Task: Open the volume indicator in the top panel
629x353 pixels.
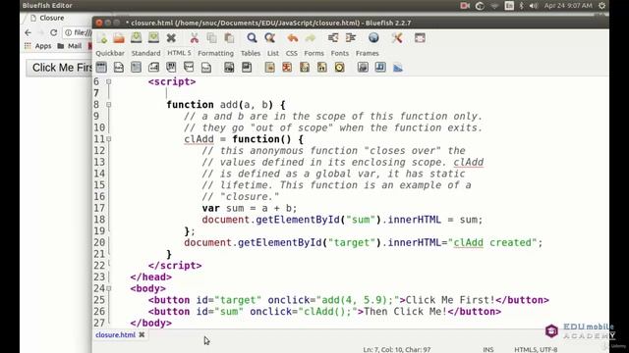Action: coord(534,6)
